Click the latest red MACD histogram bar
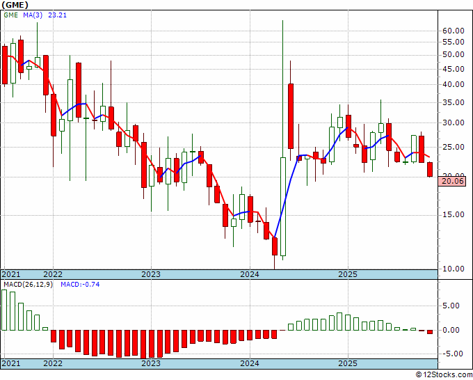 click(x=430, y=332)
